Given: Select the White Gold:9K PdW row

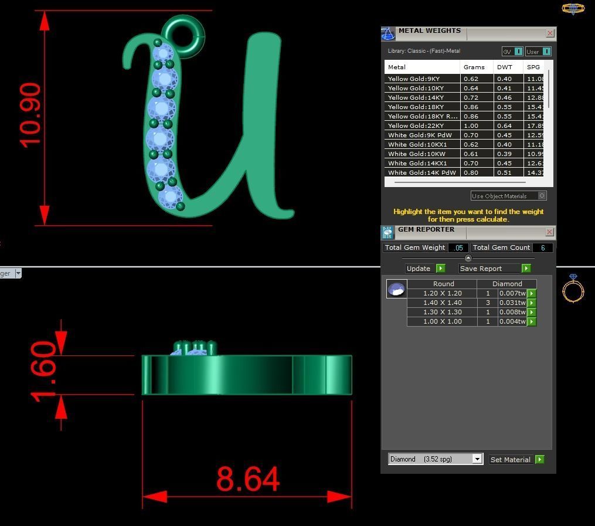Looking at the screenshot, I should [464, 135].
